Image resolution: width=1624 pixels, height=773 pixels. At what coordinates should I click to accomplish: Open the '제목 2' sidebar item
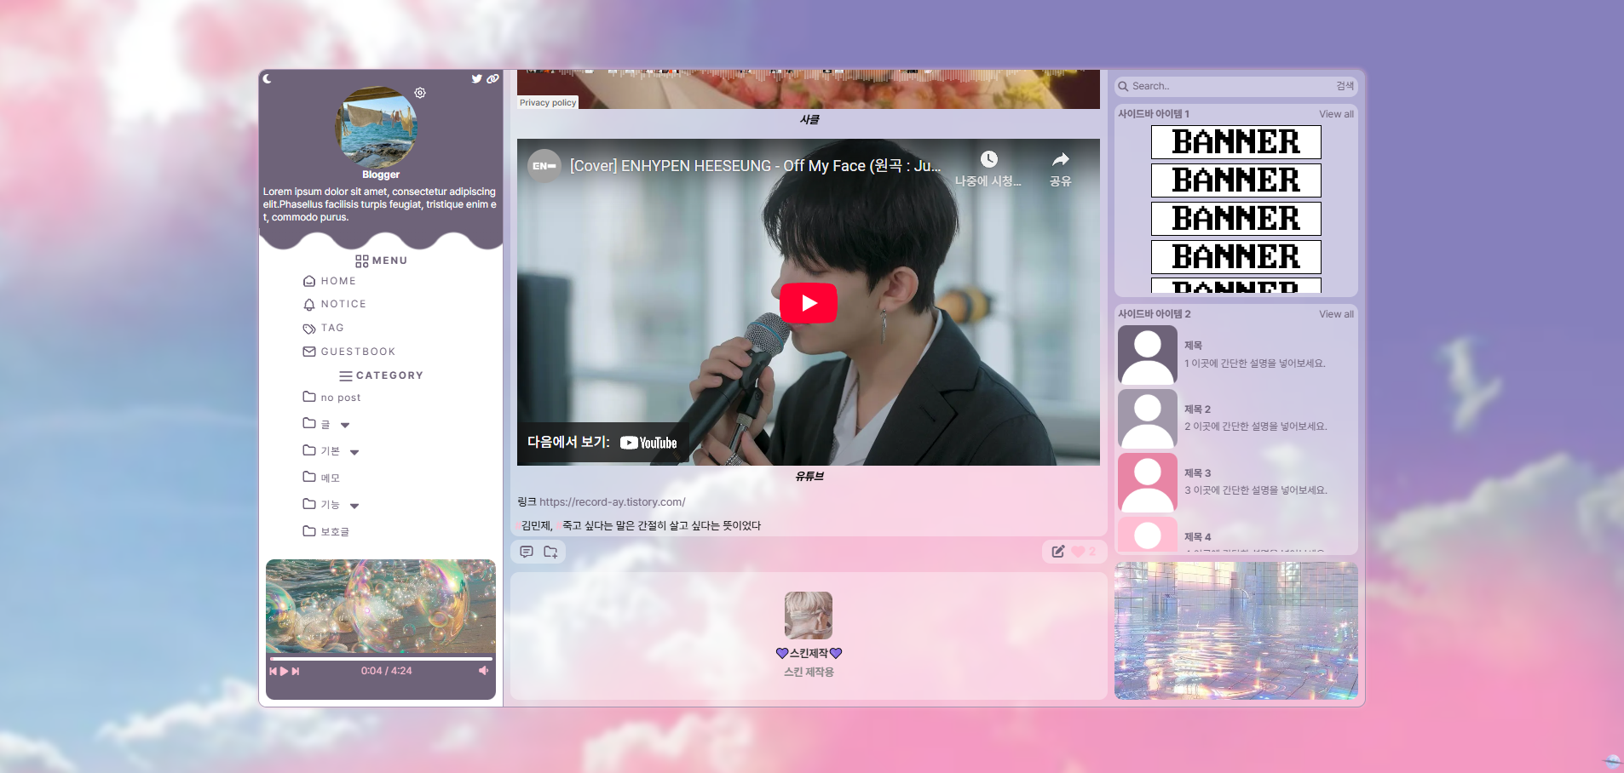pos(1197,409)
